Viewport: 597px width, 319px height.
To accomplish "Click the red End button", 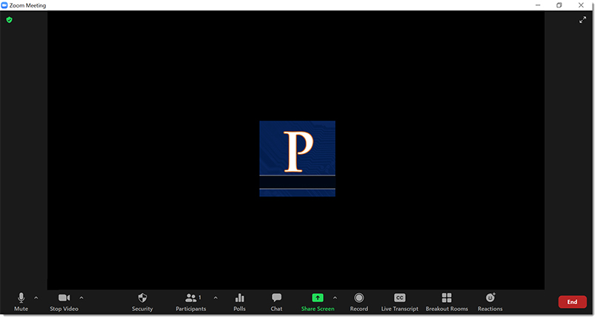I will tap(572, 302).
